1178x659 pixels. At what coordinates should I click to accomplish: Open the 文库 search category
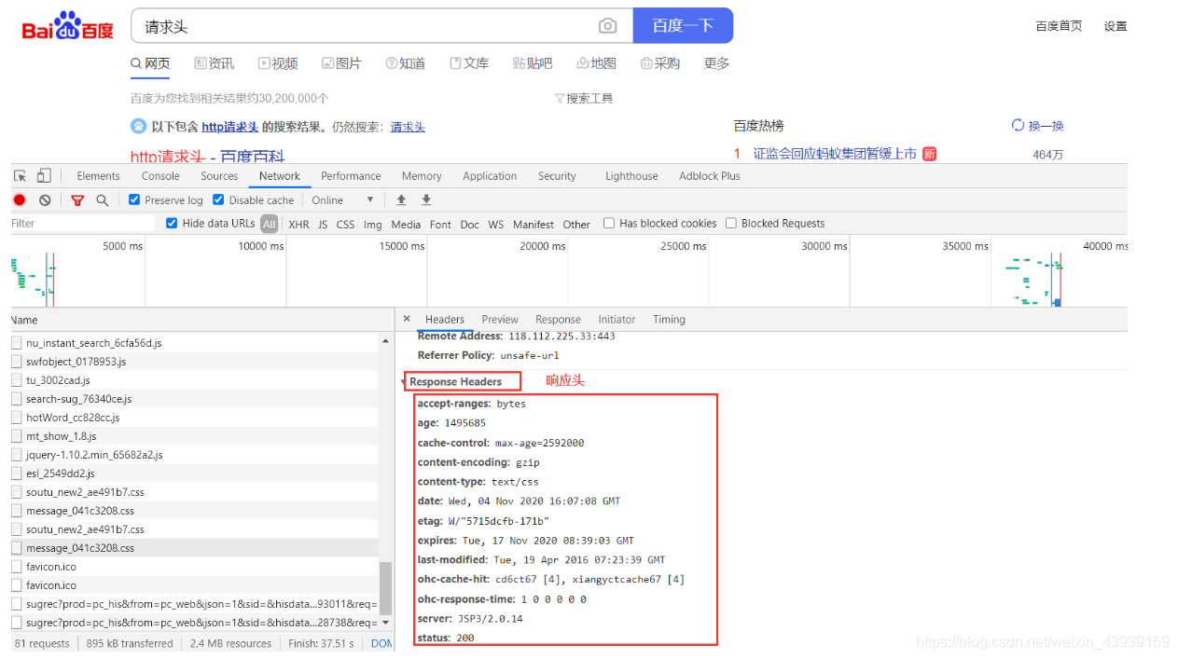(x=469, y=63)
